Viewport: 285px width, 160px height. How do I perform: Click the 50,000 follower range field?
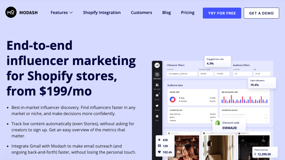(206, 74)
